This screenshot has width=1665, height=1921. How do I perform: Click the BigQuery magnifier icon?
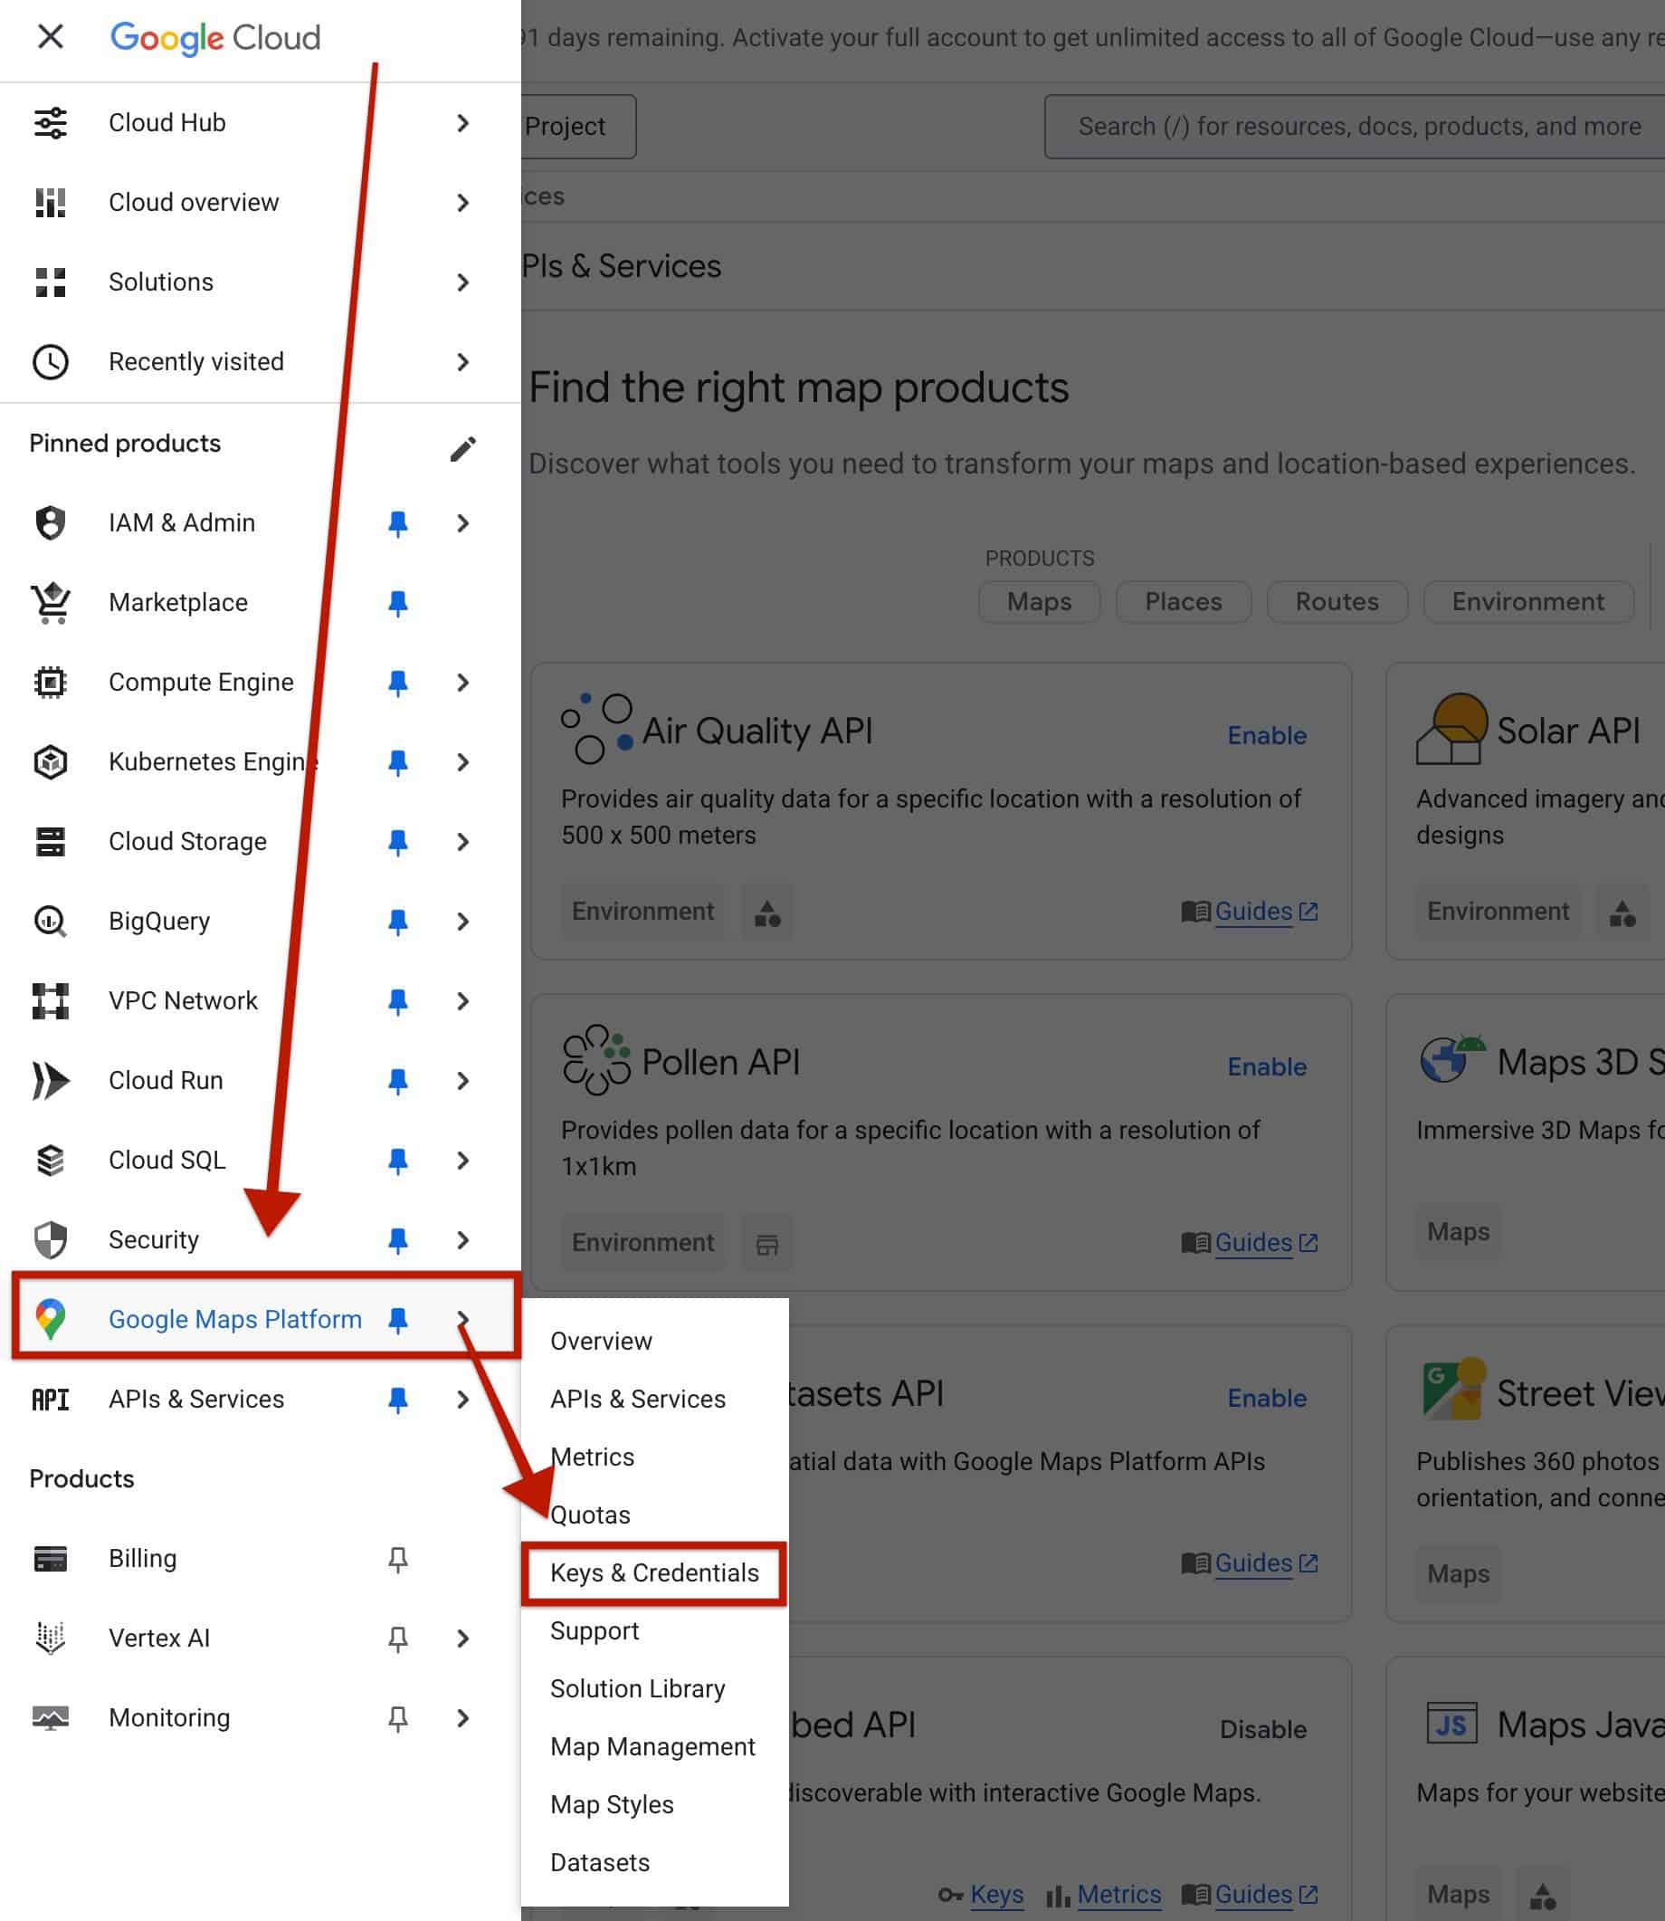50,921
